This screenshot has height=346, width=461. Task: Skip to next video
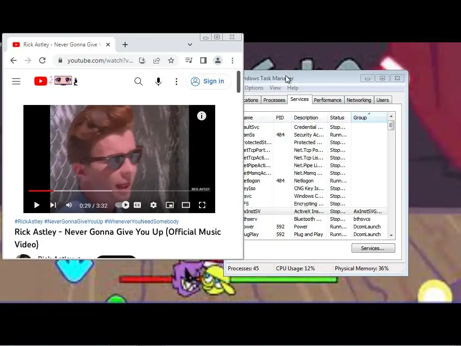(53, 205)
